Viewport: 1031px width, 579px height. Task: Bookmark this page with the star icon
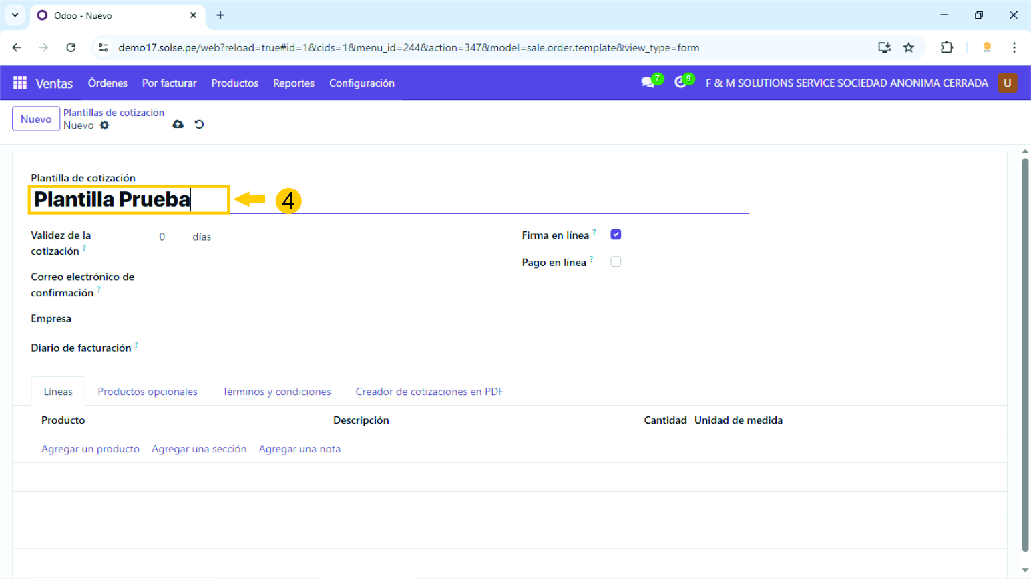click(908, 47)
